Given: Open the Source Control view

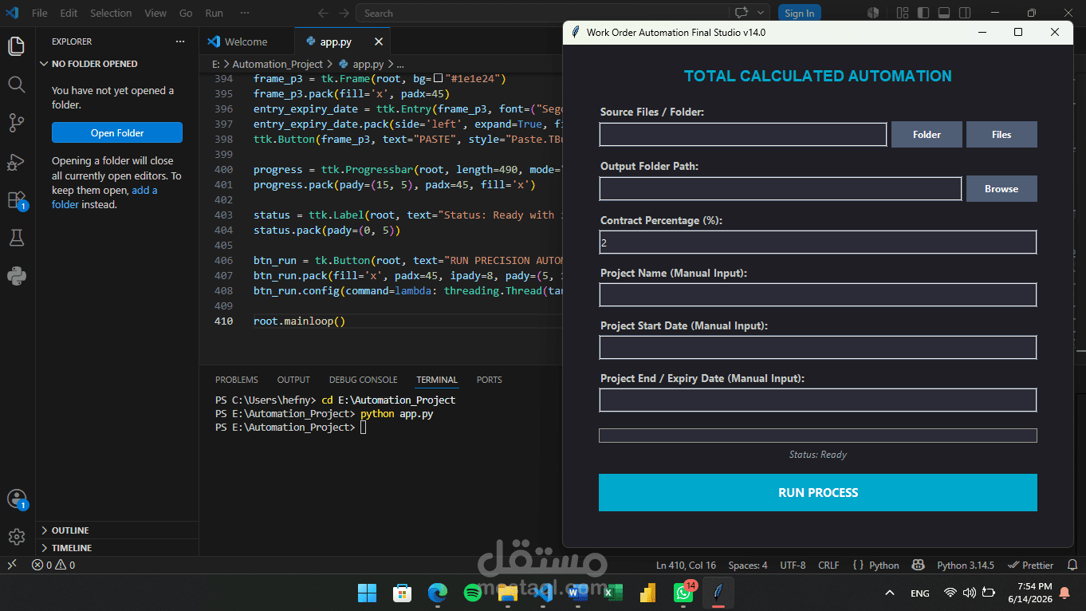Looking at the screenshot, I should [x=16, y=122].
